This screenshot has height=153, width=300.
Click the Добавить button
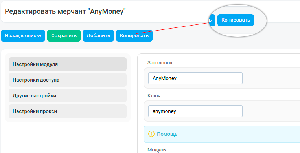coord(98,36)
